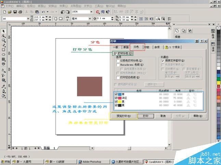Open the 文字 menu

pos(88,6)
